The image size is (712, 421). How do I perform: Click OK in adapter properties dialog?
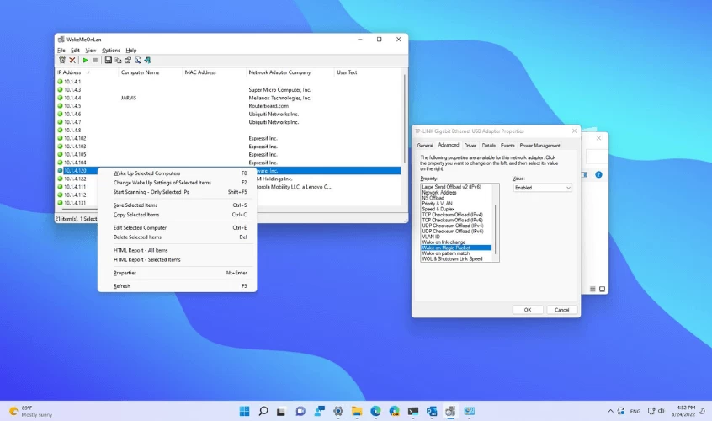point(528,310)
